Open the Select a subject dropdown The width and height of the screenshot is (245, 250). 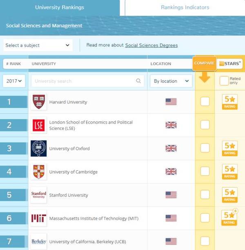[x=38, y=45]
